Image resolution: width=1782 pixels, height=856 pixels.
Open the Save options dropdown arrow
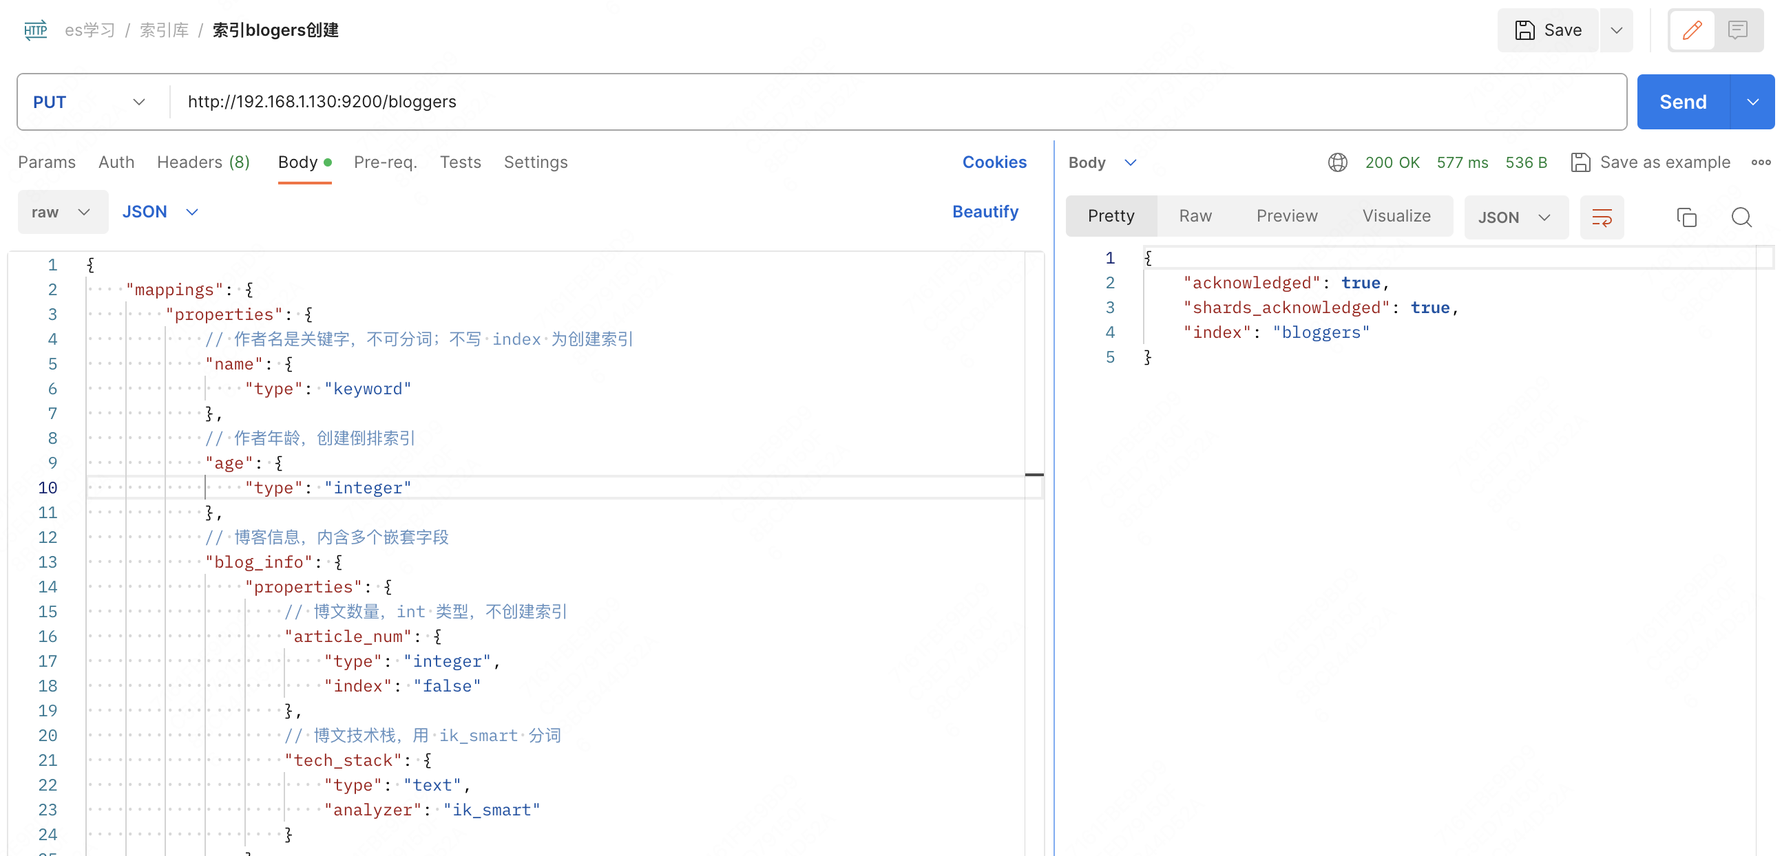[1616, 30]
